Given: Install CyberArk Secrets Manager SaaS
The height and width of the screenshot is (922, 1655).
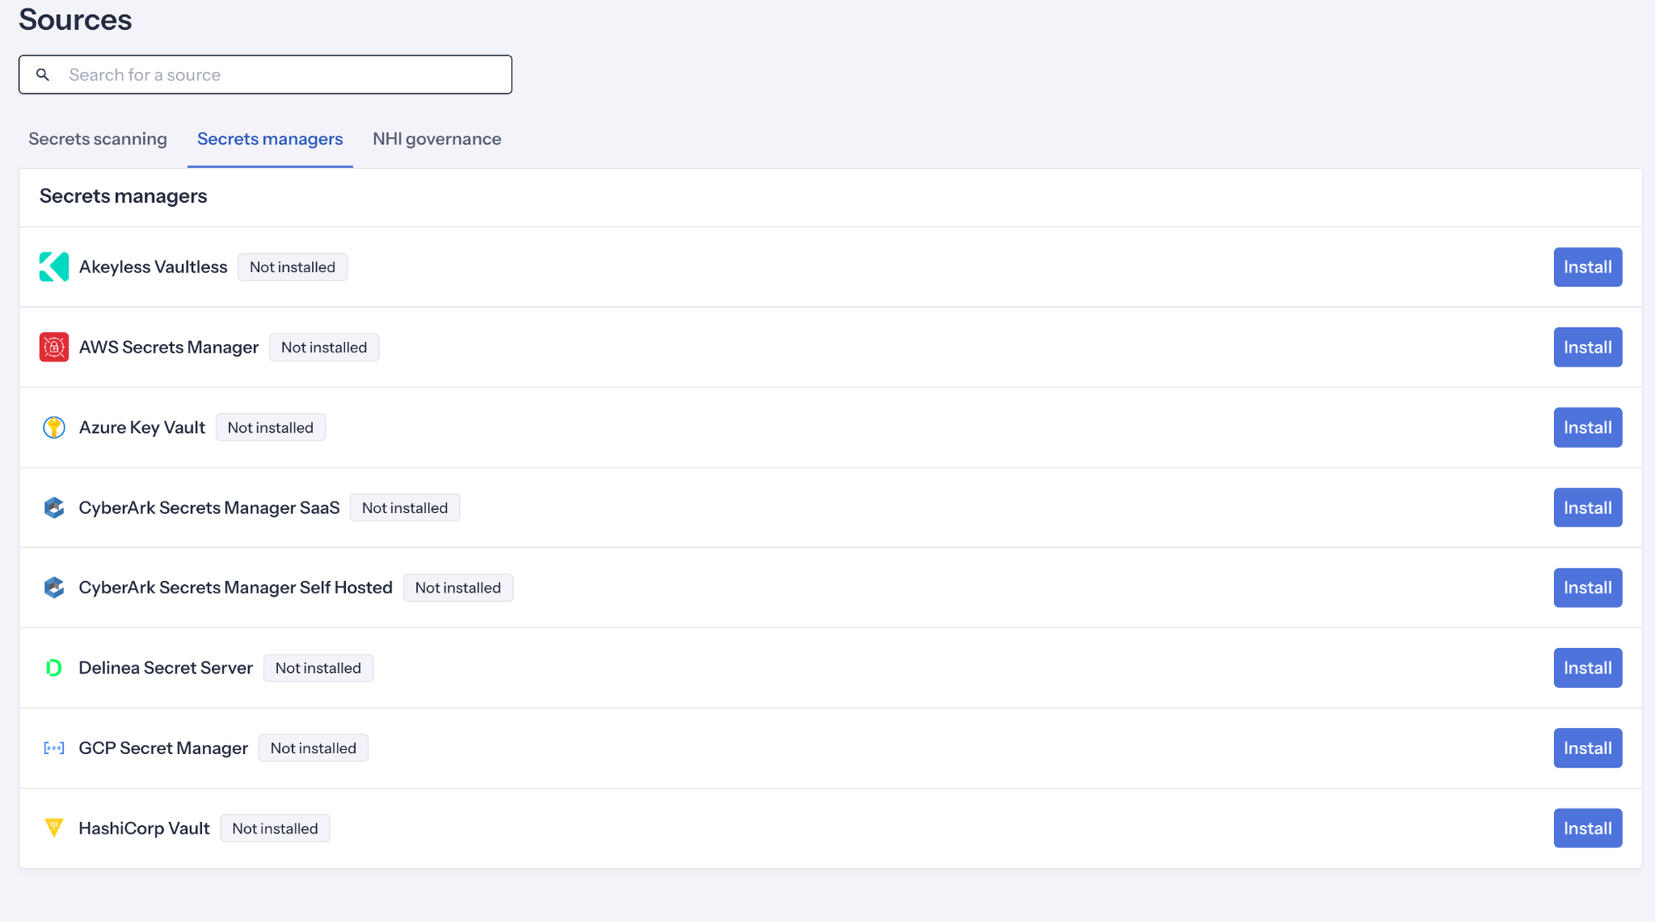Looking at the screenshot, I should tap(1586, 507).
